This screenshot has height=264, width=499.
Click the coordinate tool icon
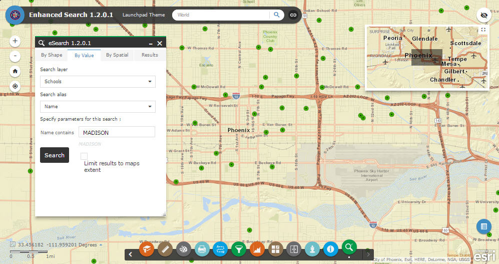pos(13,244)
